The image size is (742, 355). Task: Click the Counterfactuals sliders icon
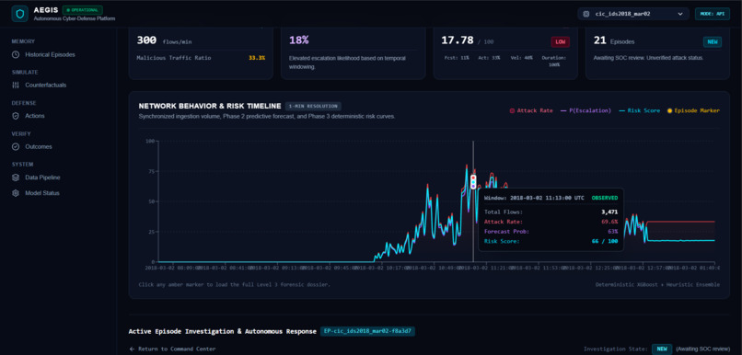click(16, 86)
